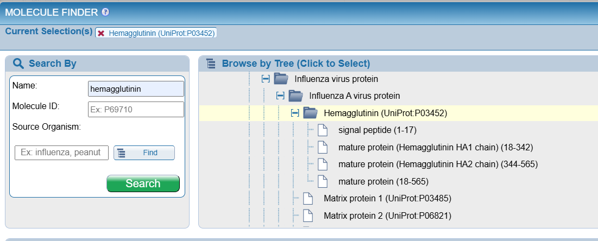Select mature protein HA2 chain (344-565)

tap(438, 164)
